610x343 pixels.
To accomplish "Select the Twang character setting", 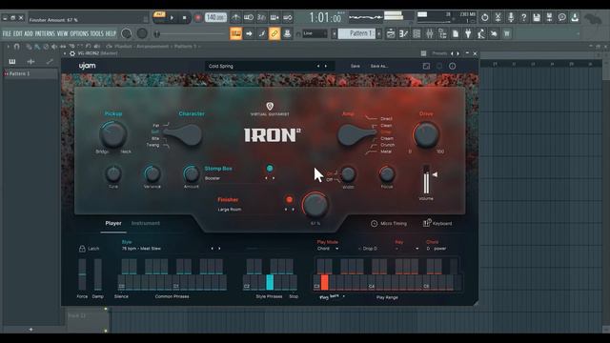I will pyautogui.click(x=152, y=145).
